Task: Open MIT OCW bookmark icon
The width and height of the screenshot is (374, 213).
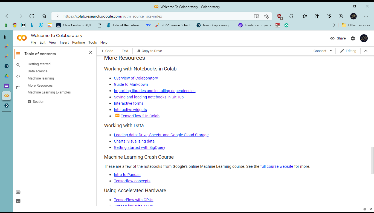Action: (278, 25)
